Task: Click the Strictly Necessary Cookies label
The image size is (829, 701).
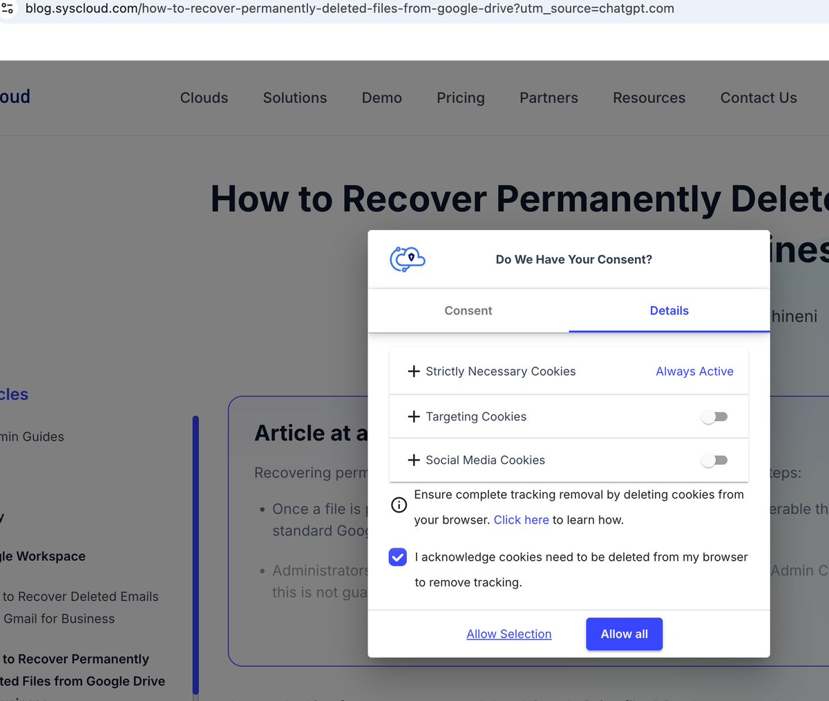Action: 501,372
